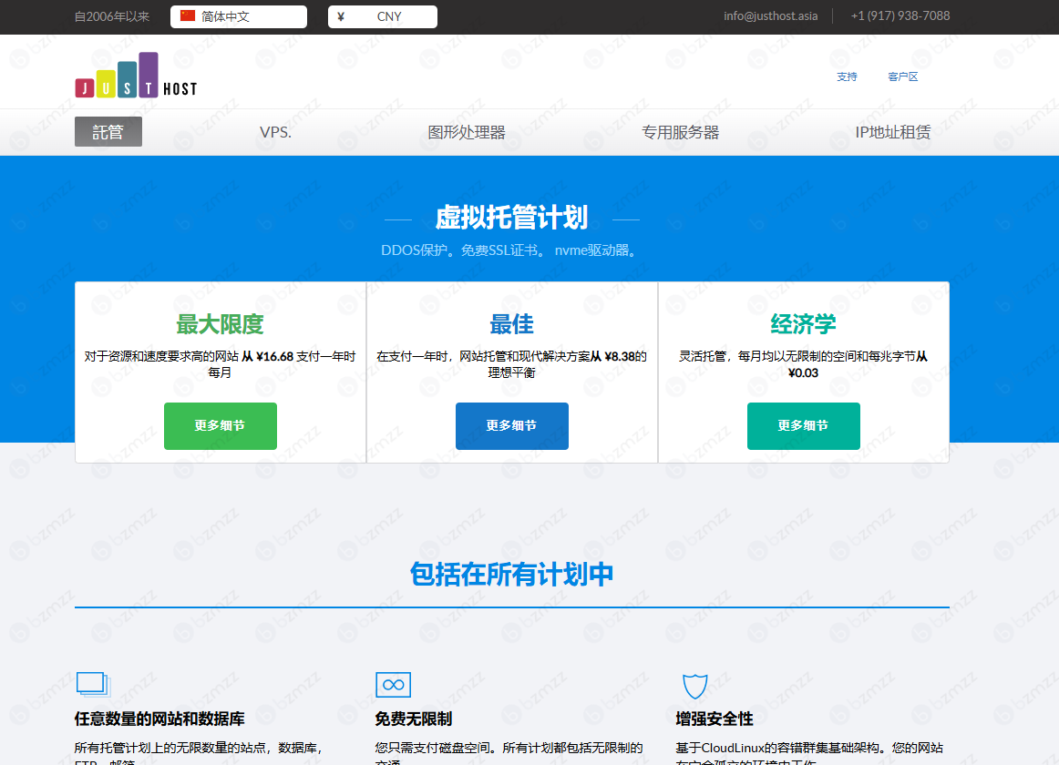Click the ¥0.03 price text
The height and width of the screenshot is (765, 1059).
[x=803, y=372]
